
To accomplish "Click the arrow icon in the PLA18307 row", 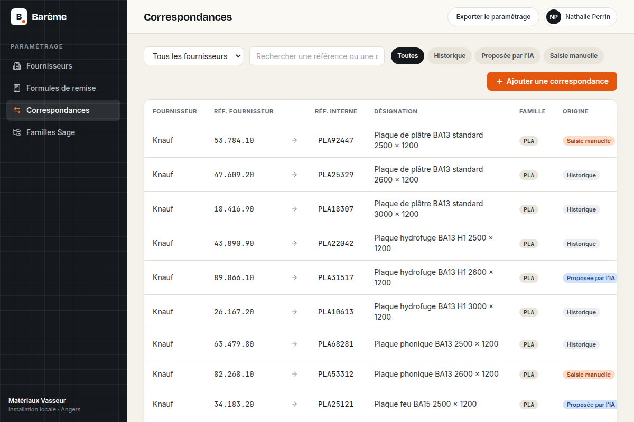I will click(294, 209).
